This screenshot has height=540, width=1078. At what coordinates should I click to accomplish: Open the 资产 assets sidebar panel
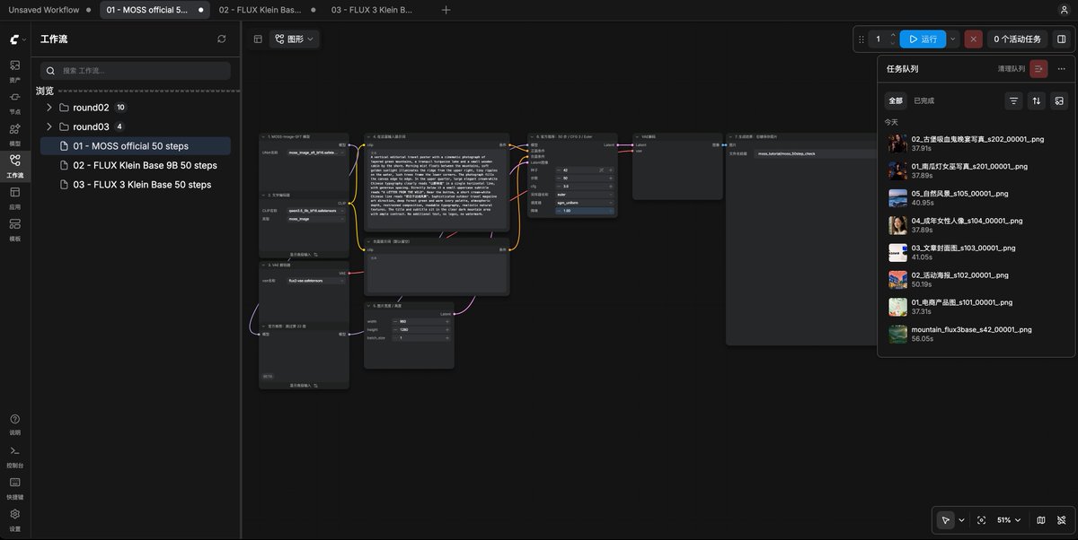pos(14,70)
